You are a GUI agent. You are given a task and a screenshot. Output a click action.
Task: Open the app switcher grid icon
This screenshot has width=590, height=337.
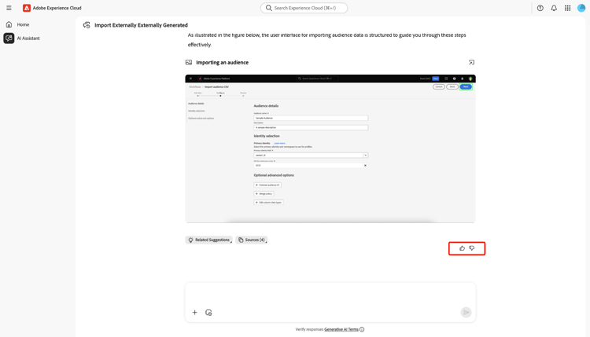coord(567,8)
